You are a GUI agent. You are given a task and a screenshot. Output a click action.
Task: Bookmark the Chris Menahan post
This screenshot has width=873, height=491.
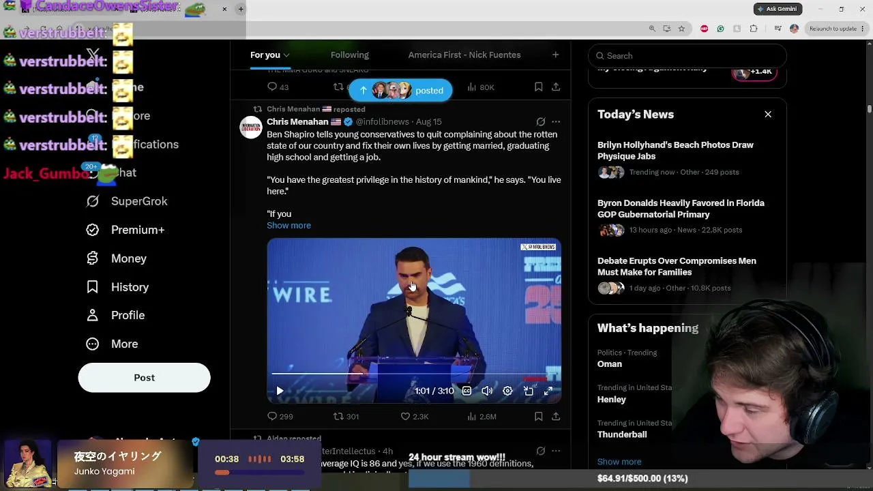click(x=538, y=416)
